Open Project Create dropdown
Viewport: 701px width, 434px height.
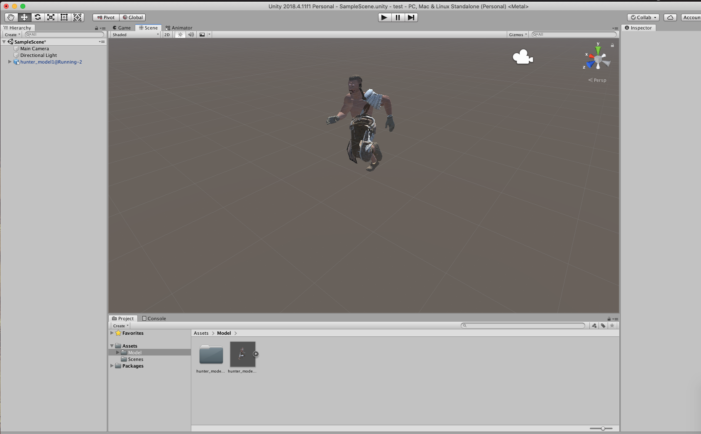tap(121, 326)
